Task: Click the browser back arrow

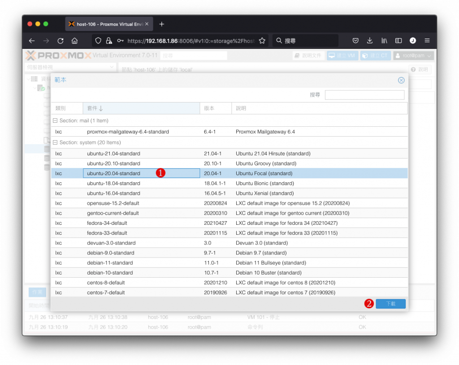Action: click(32, 41)
